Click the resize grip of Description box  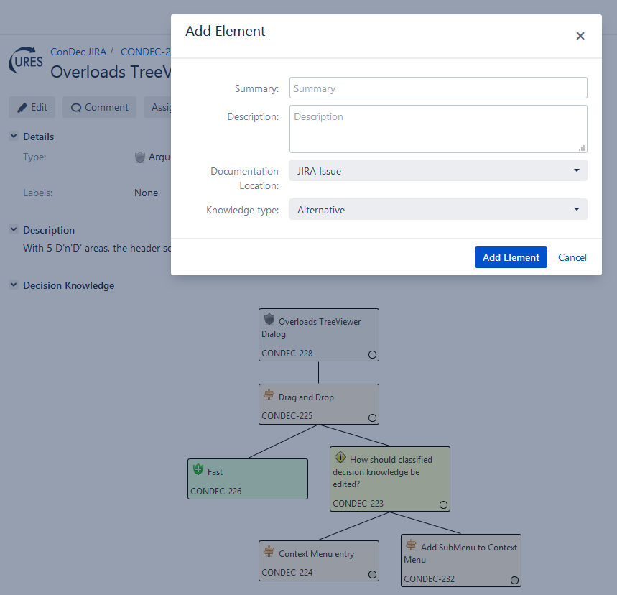point(582,148)
